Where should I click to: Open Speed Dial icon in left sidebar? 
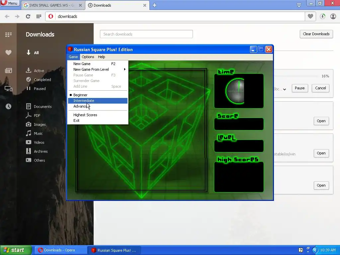8,35
